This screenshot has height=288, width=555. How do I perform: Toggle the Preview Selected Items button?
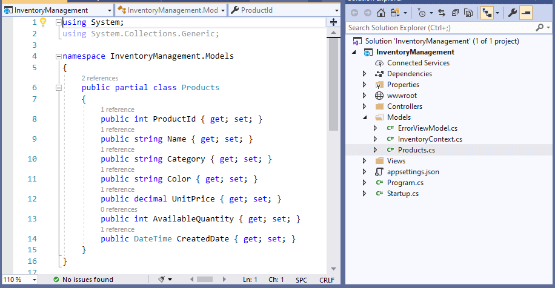pos(526,13)
